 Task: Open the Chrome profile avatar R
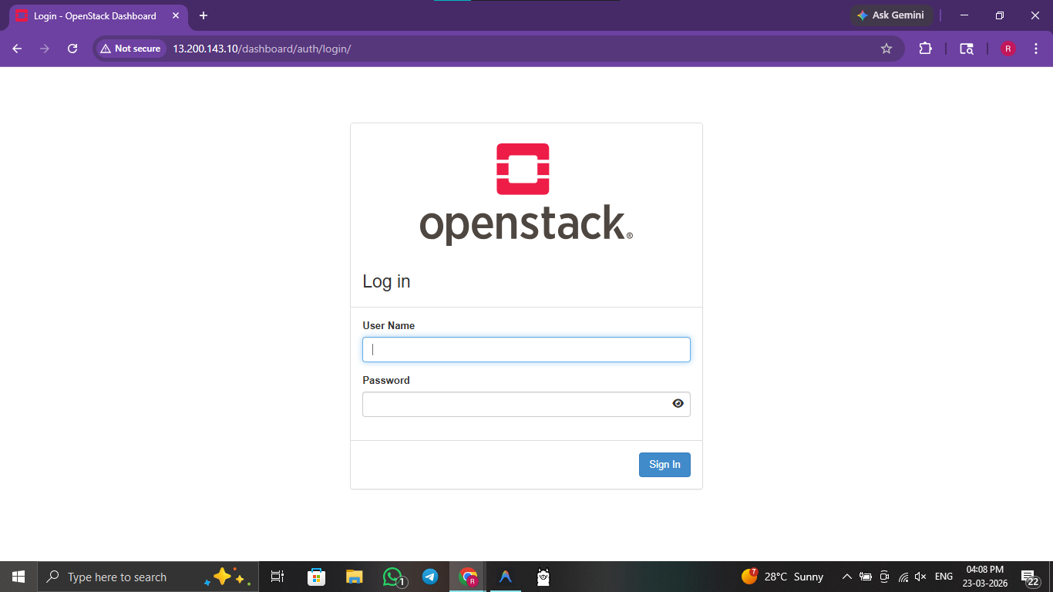coord(1008,49)
